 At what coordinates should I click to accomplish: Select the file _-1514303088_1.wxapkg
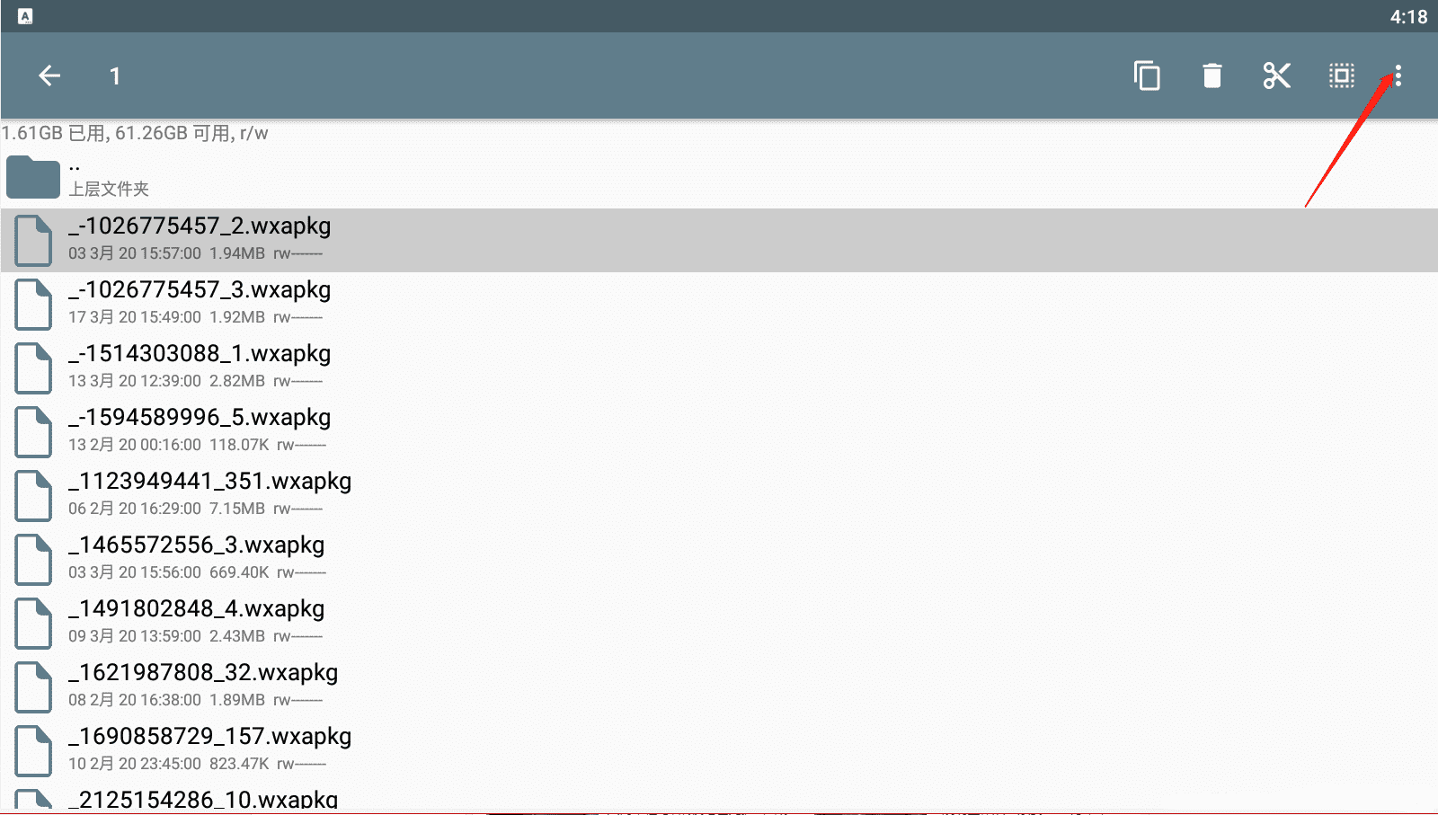point(719,368)
